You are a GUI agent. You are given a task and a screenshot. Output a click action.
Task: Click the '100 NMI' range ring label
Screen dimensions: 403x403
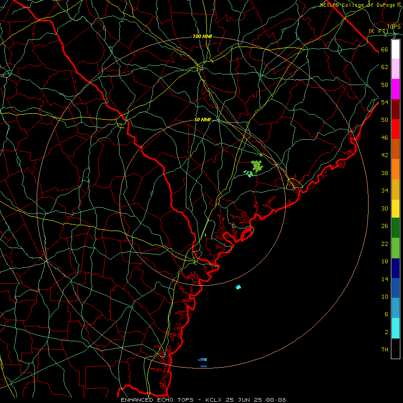(x=202, y=37)
